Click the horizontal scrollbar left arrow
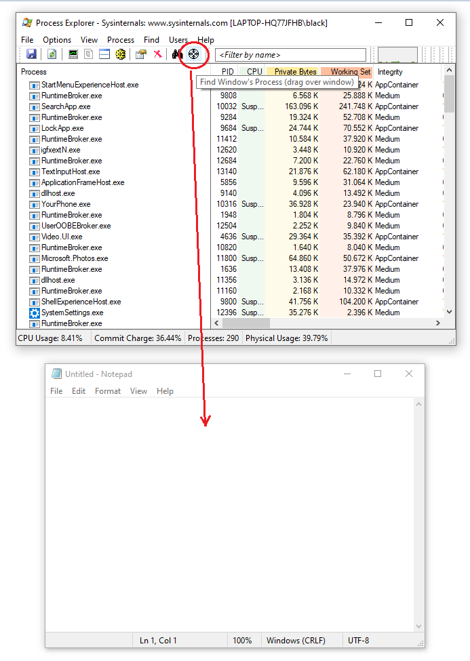The image size is (470, 661). (216, 323)
